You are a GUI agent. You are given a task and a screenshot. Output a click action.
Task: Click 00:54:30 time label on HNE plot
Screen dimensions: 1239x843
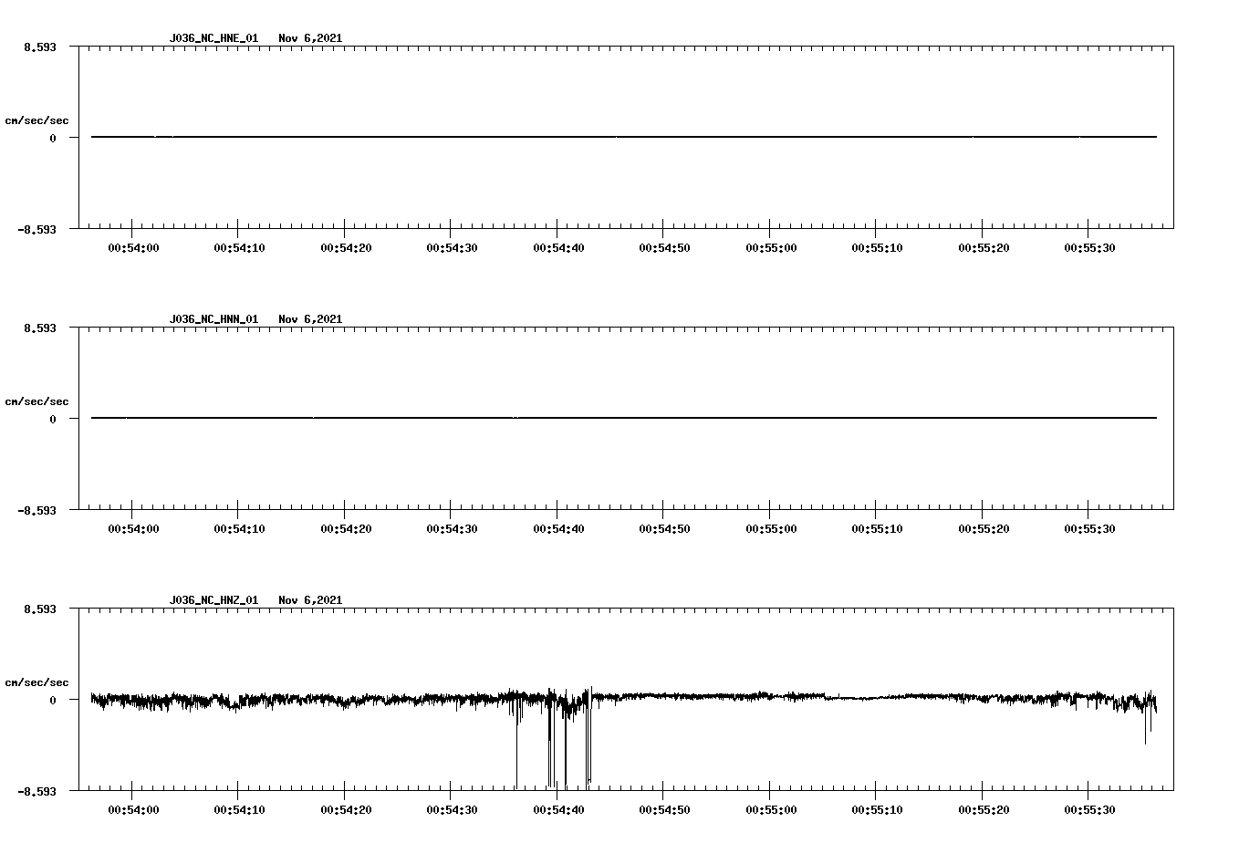click(x=452, y=248)
